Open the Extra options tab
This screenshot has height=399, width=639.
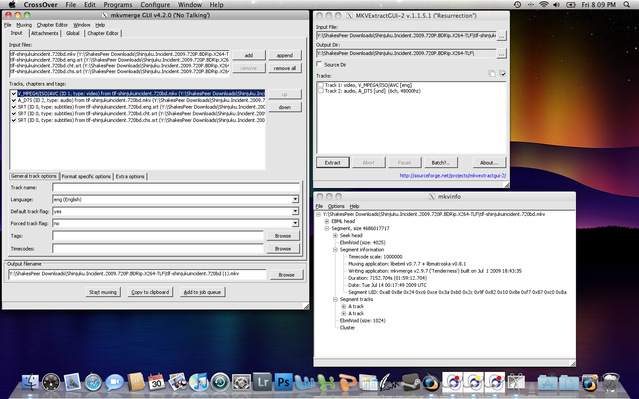click(130, 176)
